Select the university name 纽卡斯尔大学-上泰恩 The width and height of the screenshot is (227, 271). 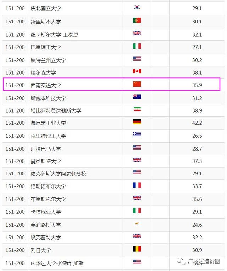click(x=55, y=34)
